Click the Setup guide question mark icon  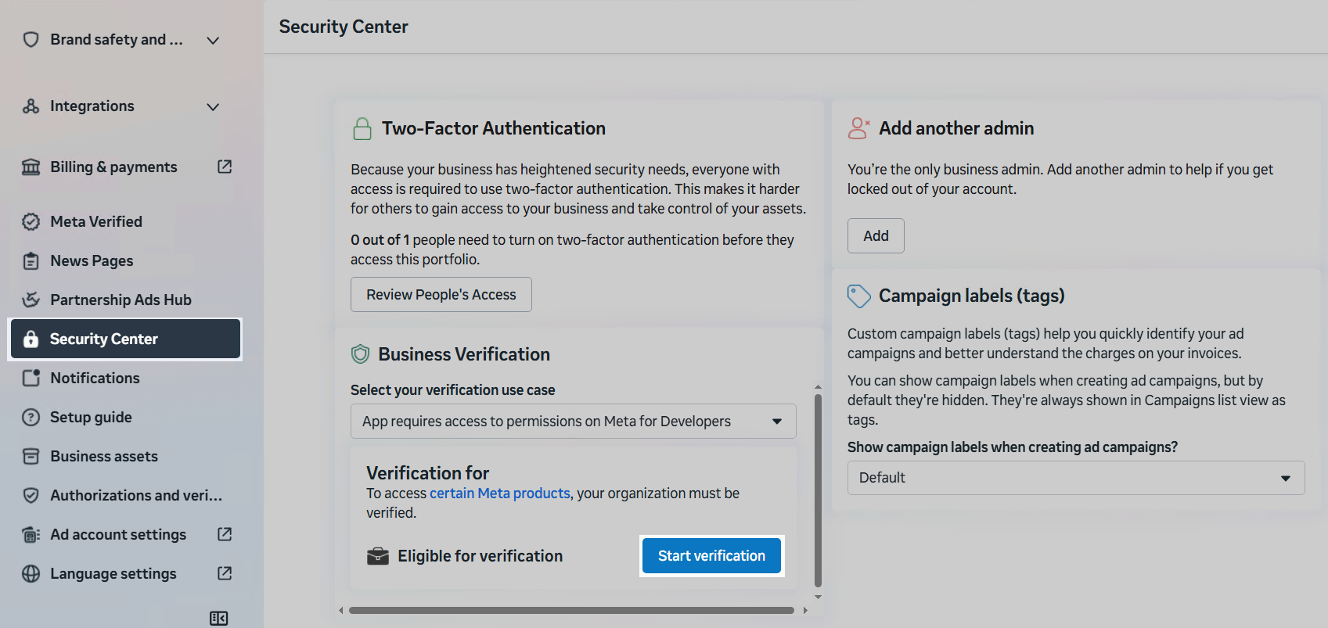tap(31, 418)
